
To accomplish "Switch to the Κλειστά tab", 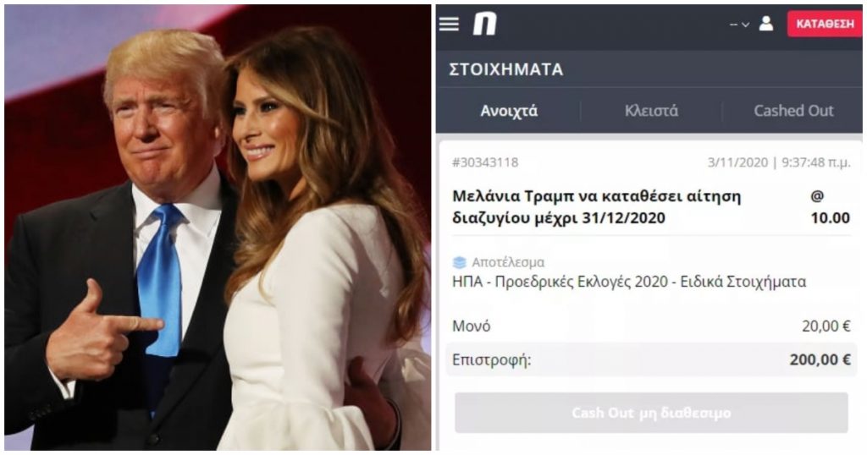I will [651, 111].
